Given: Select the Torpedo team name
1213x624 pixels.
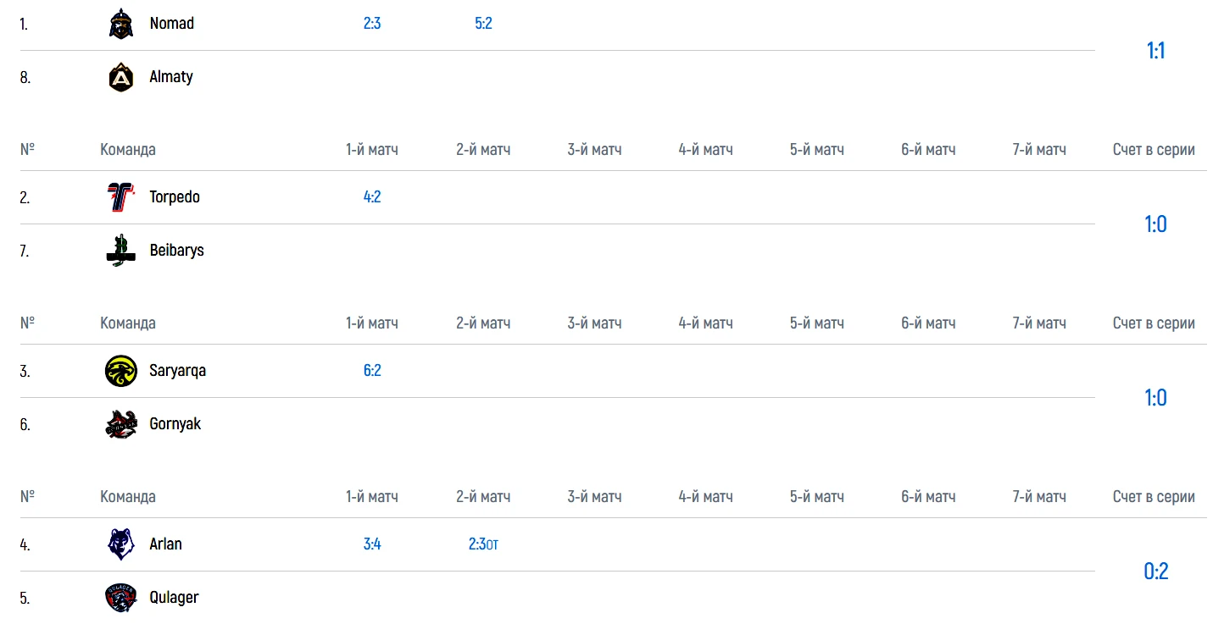Looking at the screenshot, I should click(x=175, y=197).
